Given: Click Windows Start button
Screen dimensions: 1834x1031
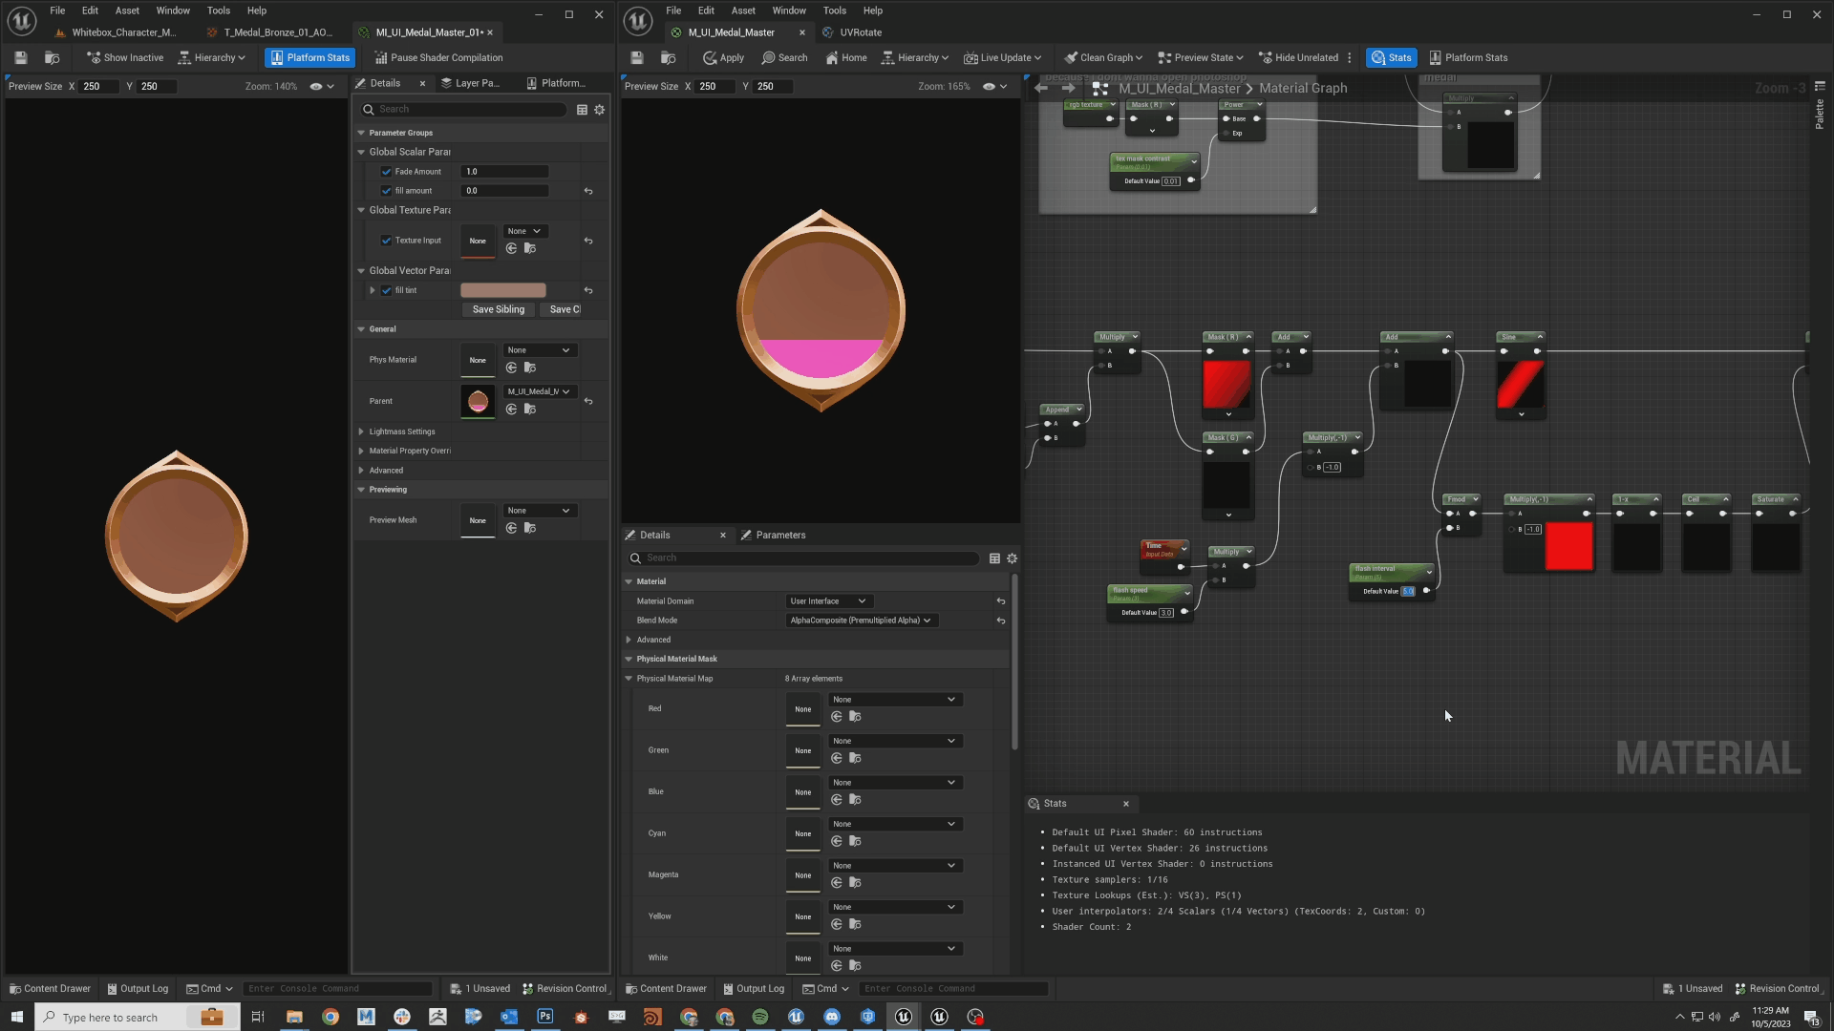Looking at the screenshot, I should [16, 1017].
